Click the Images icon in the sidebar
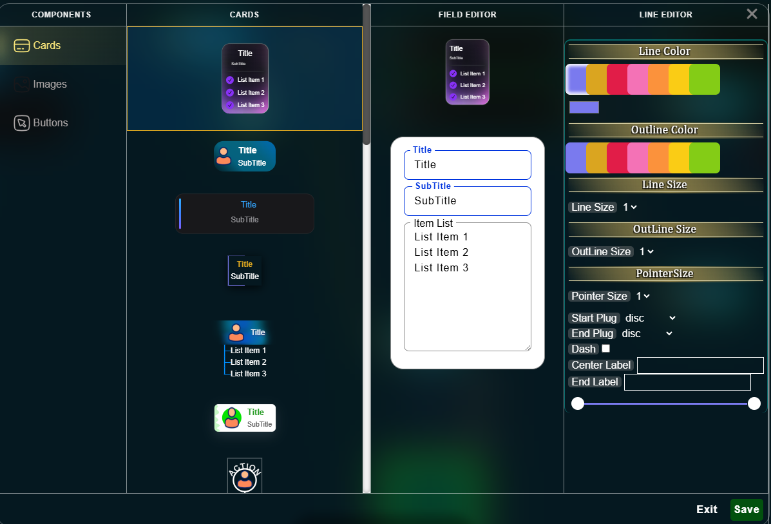771x524 pixels. tap(21, 84)
